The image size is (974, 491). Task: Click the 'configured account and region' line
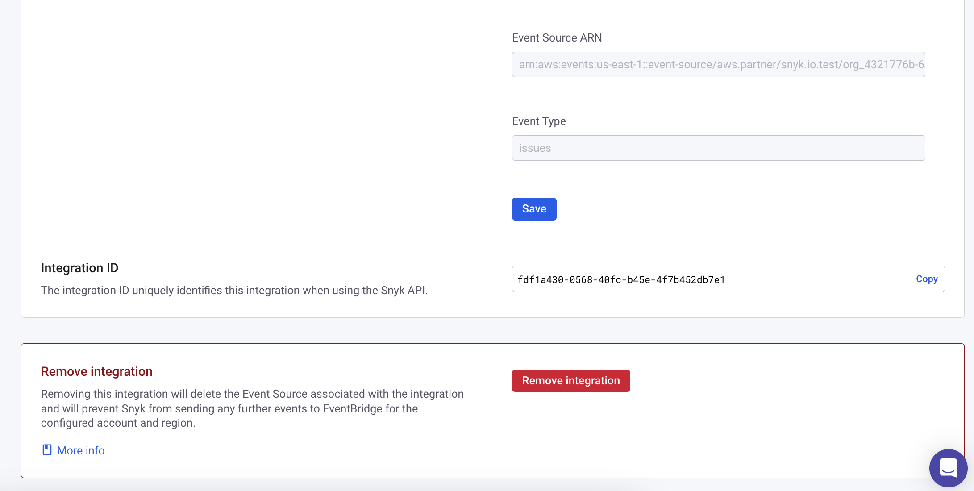tap(118, 423)
